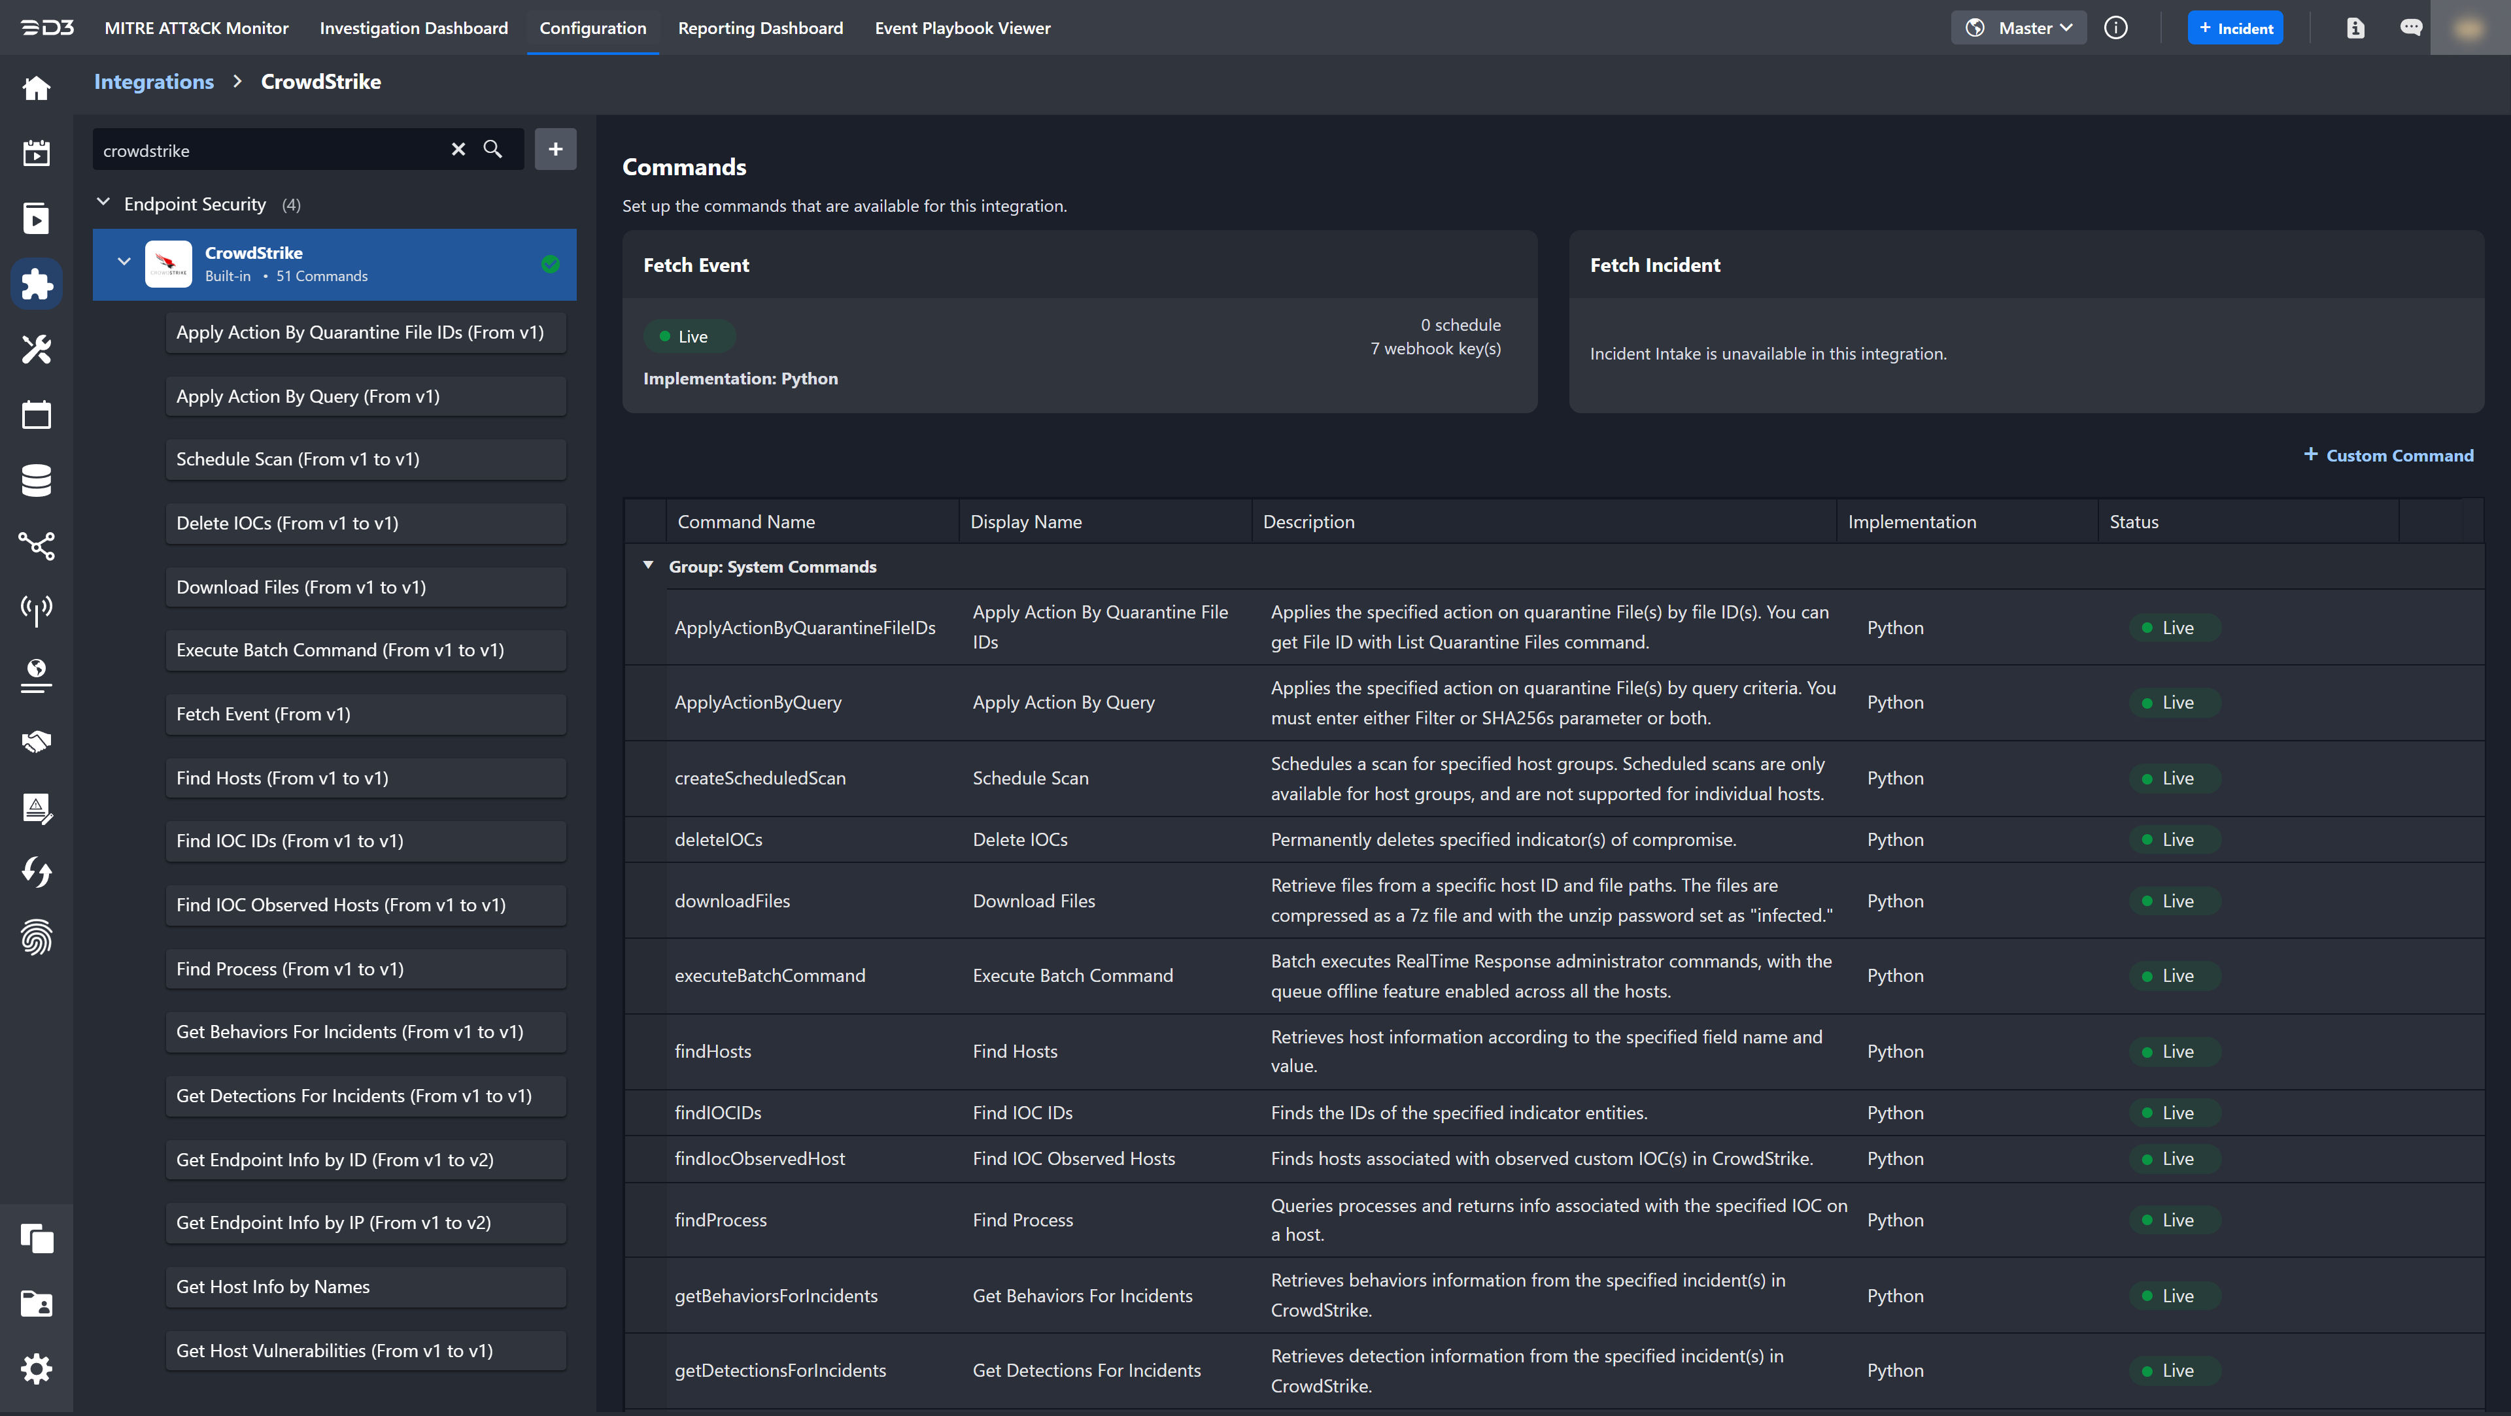This screenshot has height=1416, width=2511.
Task: Click the search magnifier icon
Action: tap(493, 149)
